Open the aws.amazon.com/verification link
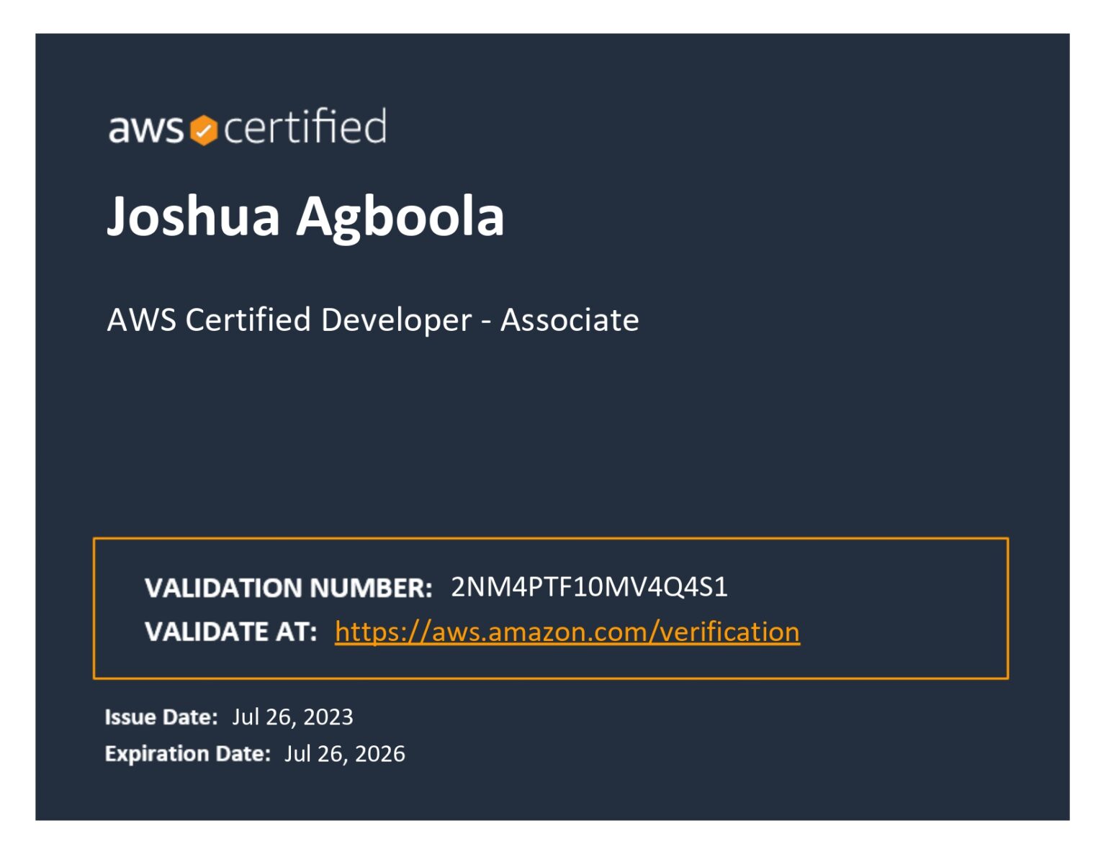Screen dimensions: 1106x854 567,632
